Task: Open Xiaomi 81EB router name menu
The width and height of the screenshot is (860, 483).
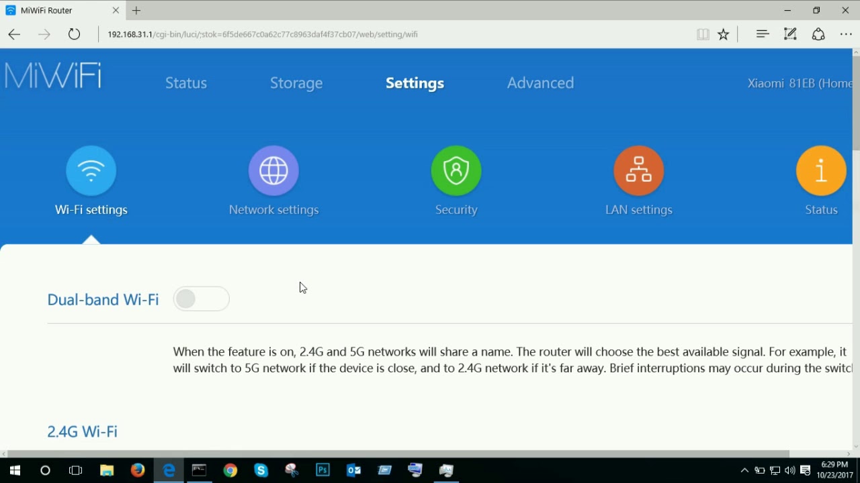Action: coord(800,83)
